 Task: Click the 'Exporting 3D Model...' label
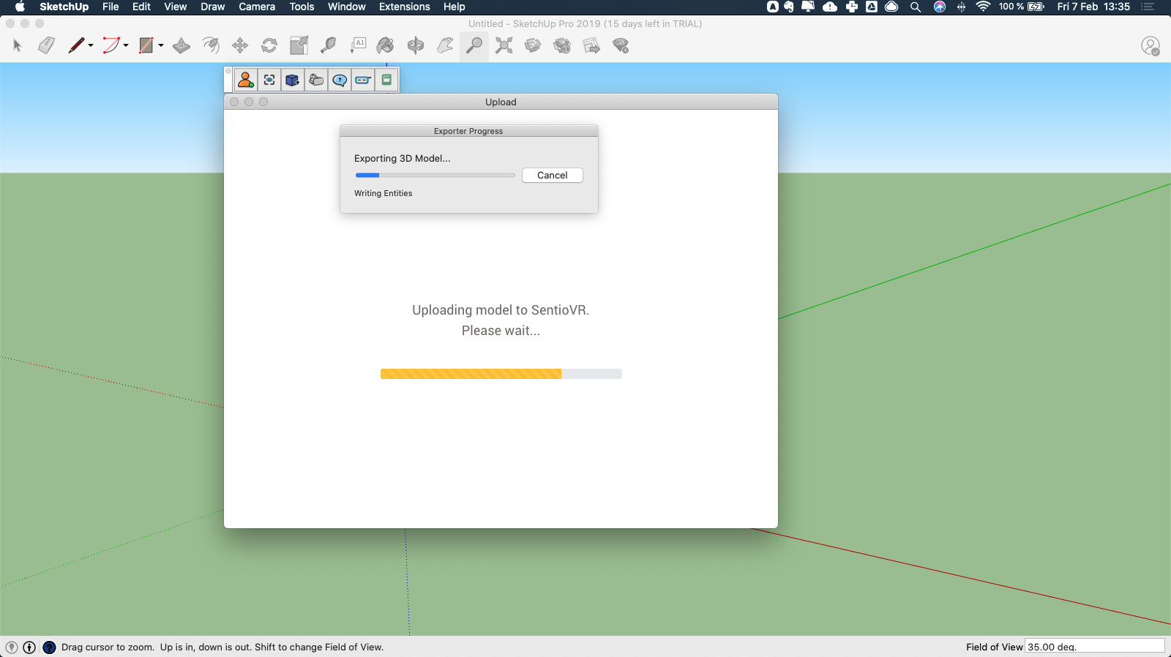point(403,158)
